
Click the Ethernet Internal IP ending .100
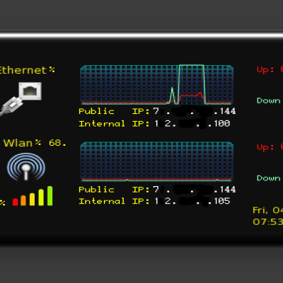(154, 123)
